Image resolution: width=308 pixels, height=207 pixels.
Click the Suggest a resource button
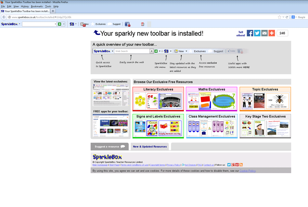coord(110,147)
